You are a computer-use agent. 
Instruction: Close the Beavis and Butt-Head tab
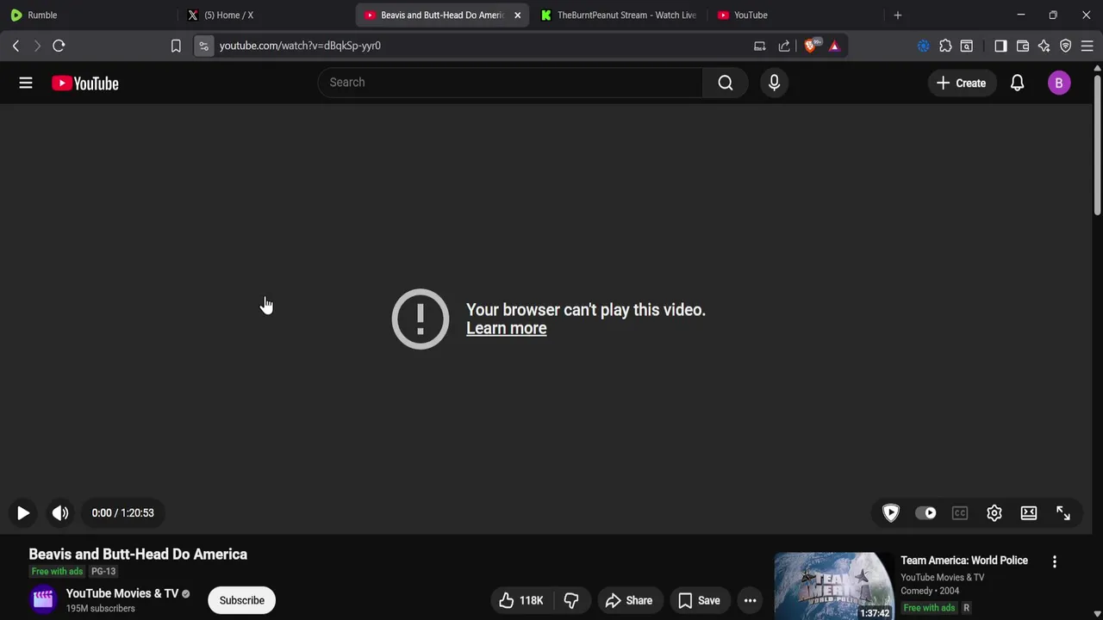[517, 15]
